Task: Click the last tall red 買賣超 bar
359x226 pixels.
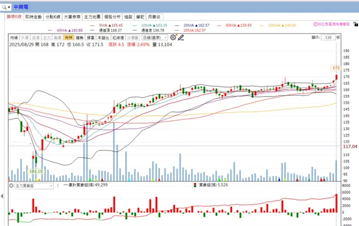Action: pos(336,203)
